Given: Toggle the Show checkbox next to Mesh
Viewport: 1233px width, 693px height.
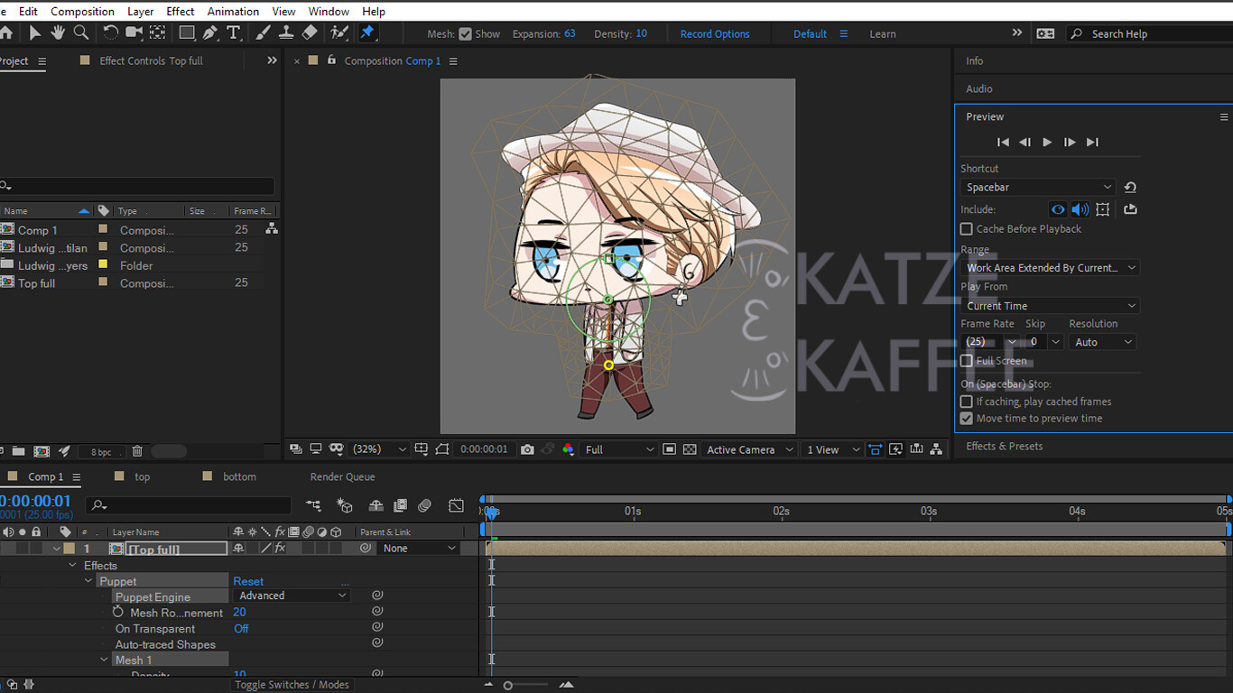Looking at the screenshot, I should [466, 32].
